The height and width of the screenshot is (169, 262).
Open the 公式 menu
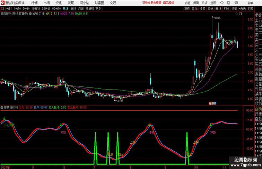point(204,3)
